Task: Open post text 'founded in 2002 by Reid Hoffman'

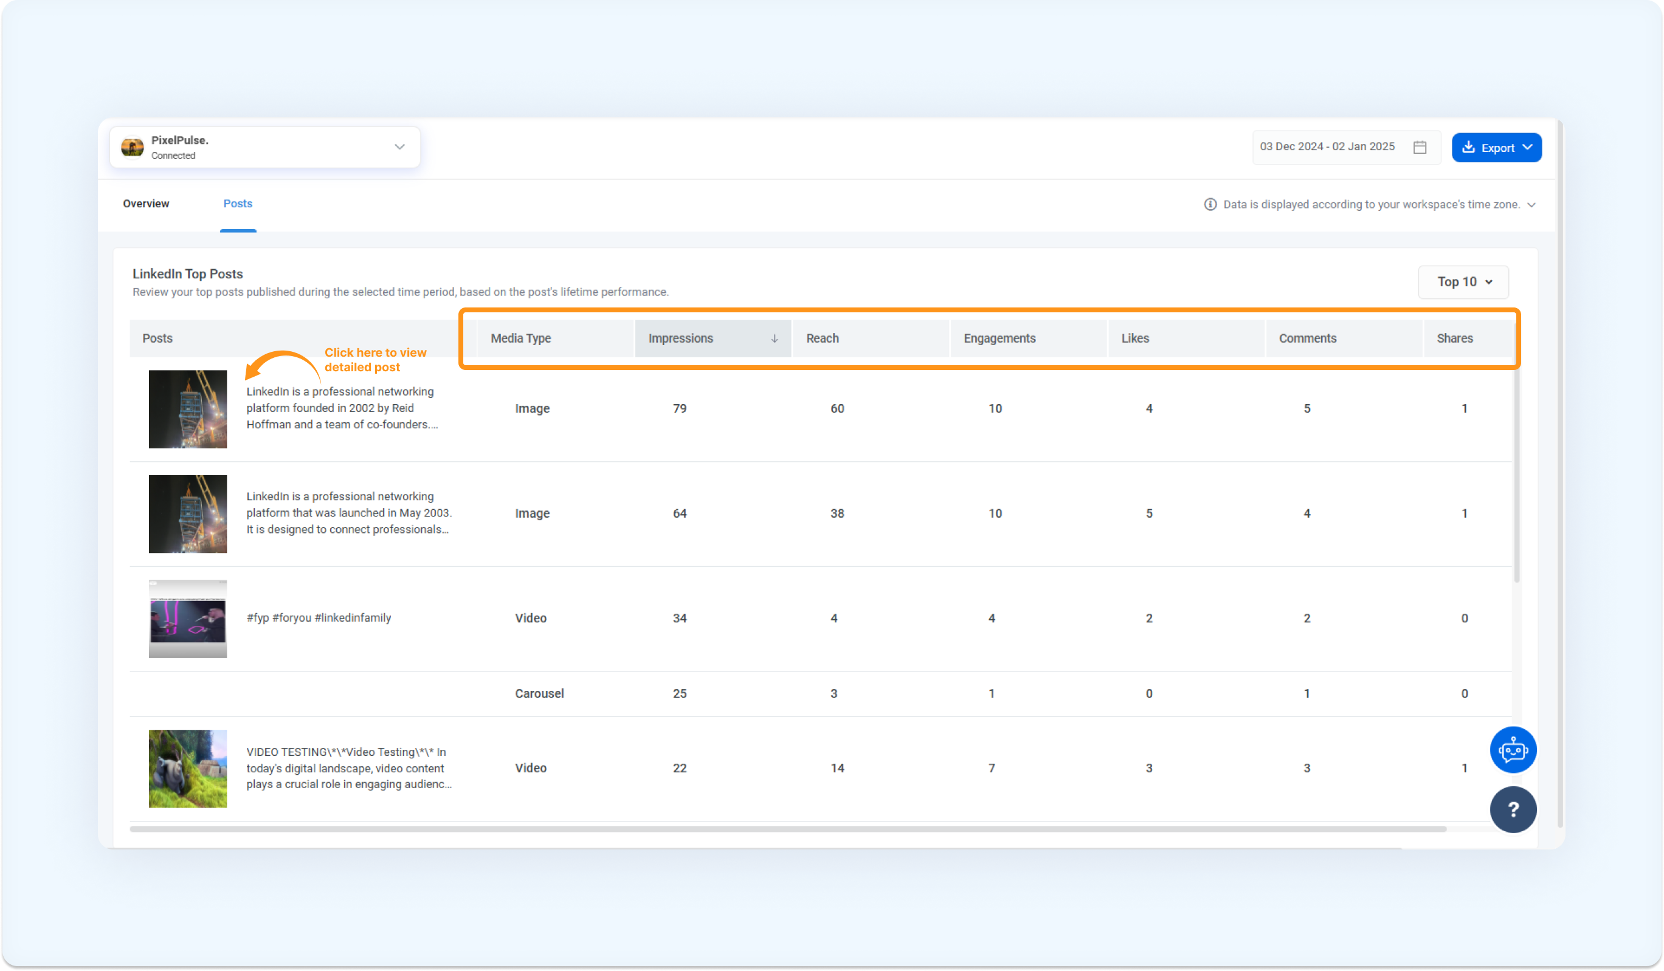Action: pos(342,408)
